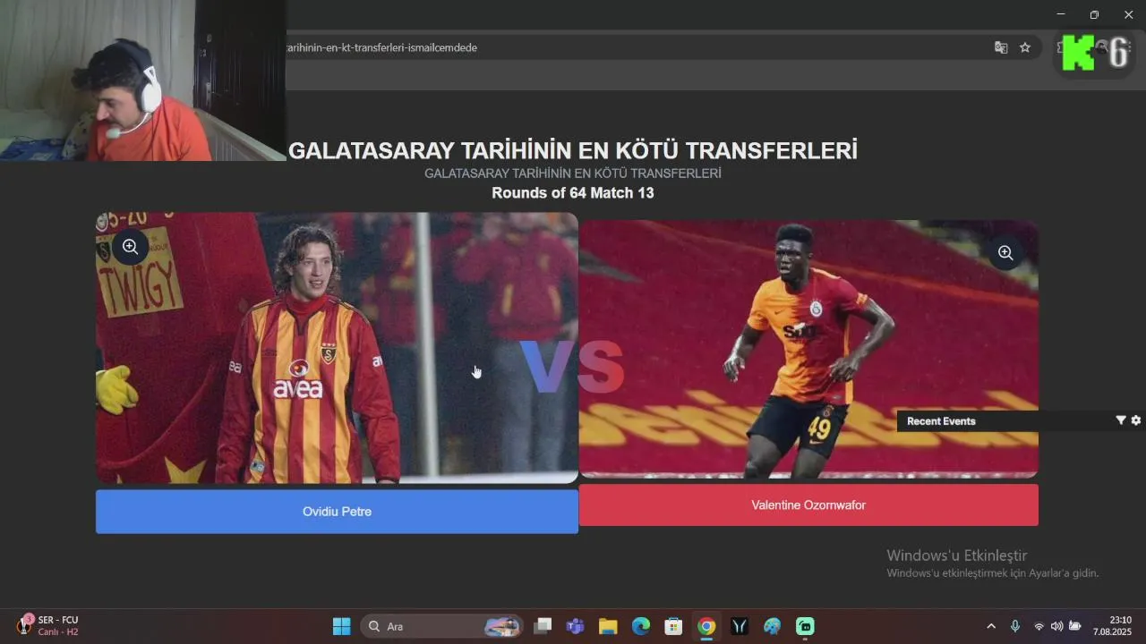
Task: Minimize the Chrome browser window
Action: (x=1061, y=14)
